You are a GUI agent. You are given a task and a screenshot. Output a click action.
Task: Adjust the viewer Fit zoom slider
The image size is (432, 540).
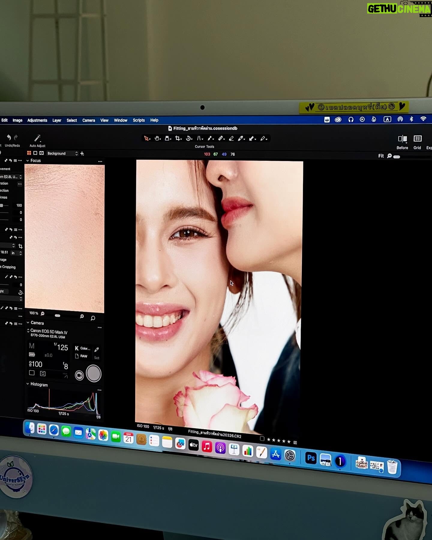point(397,157)
